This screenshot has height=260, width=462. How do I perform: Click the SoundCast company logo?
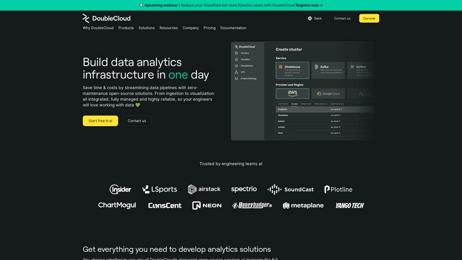(291, 189)
